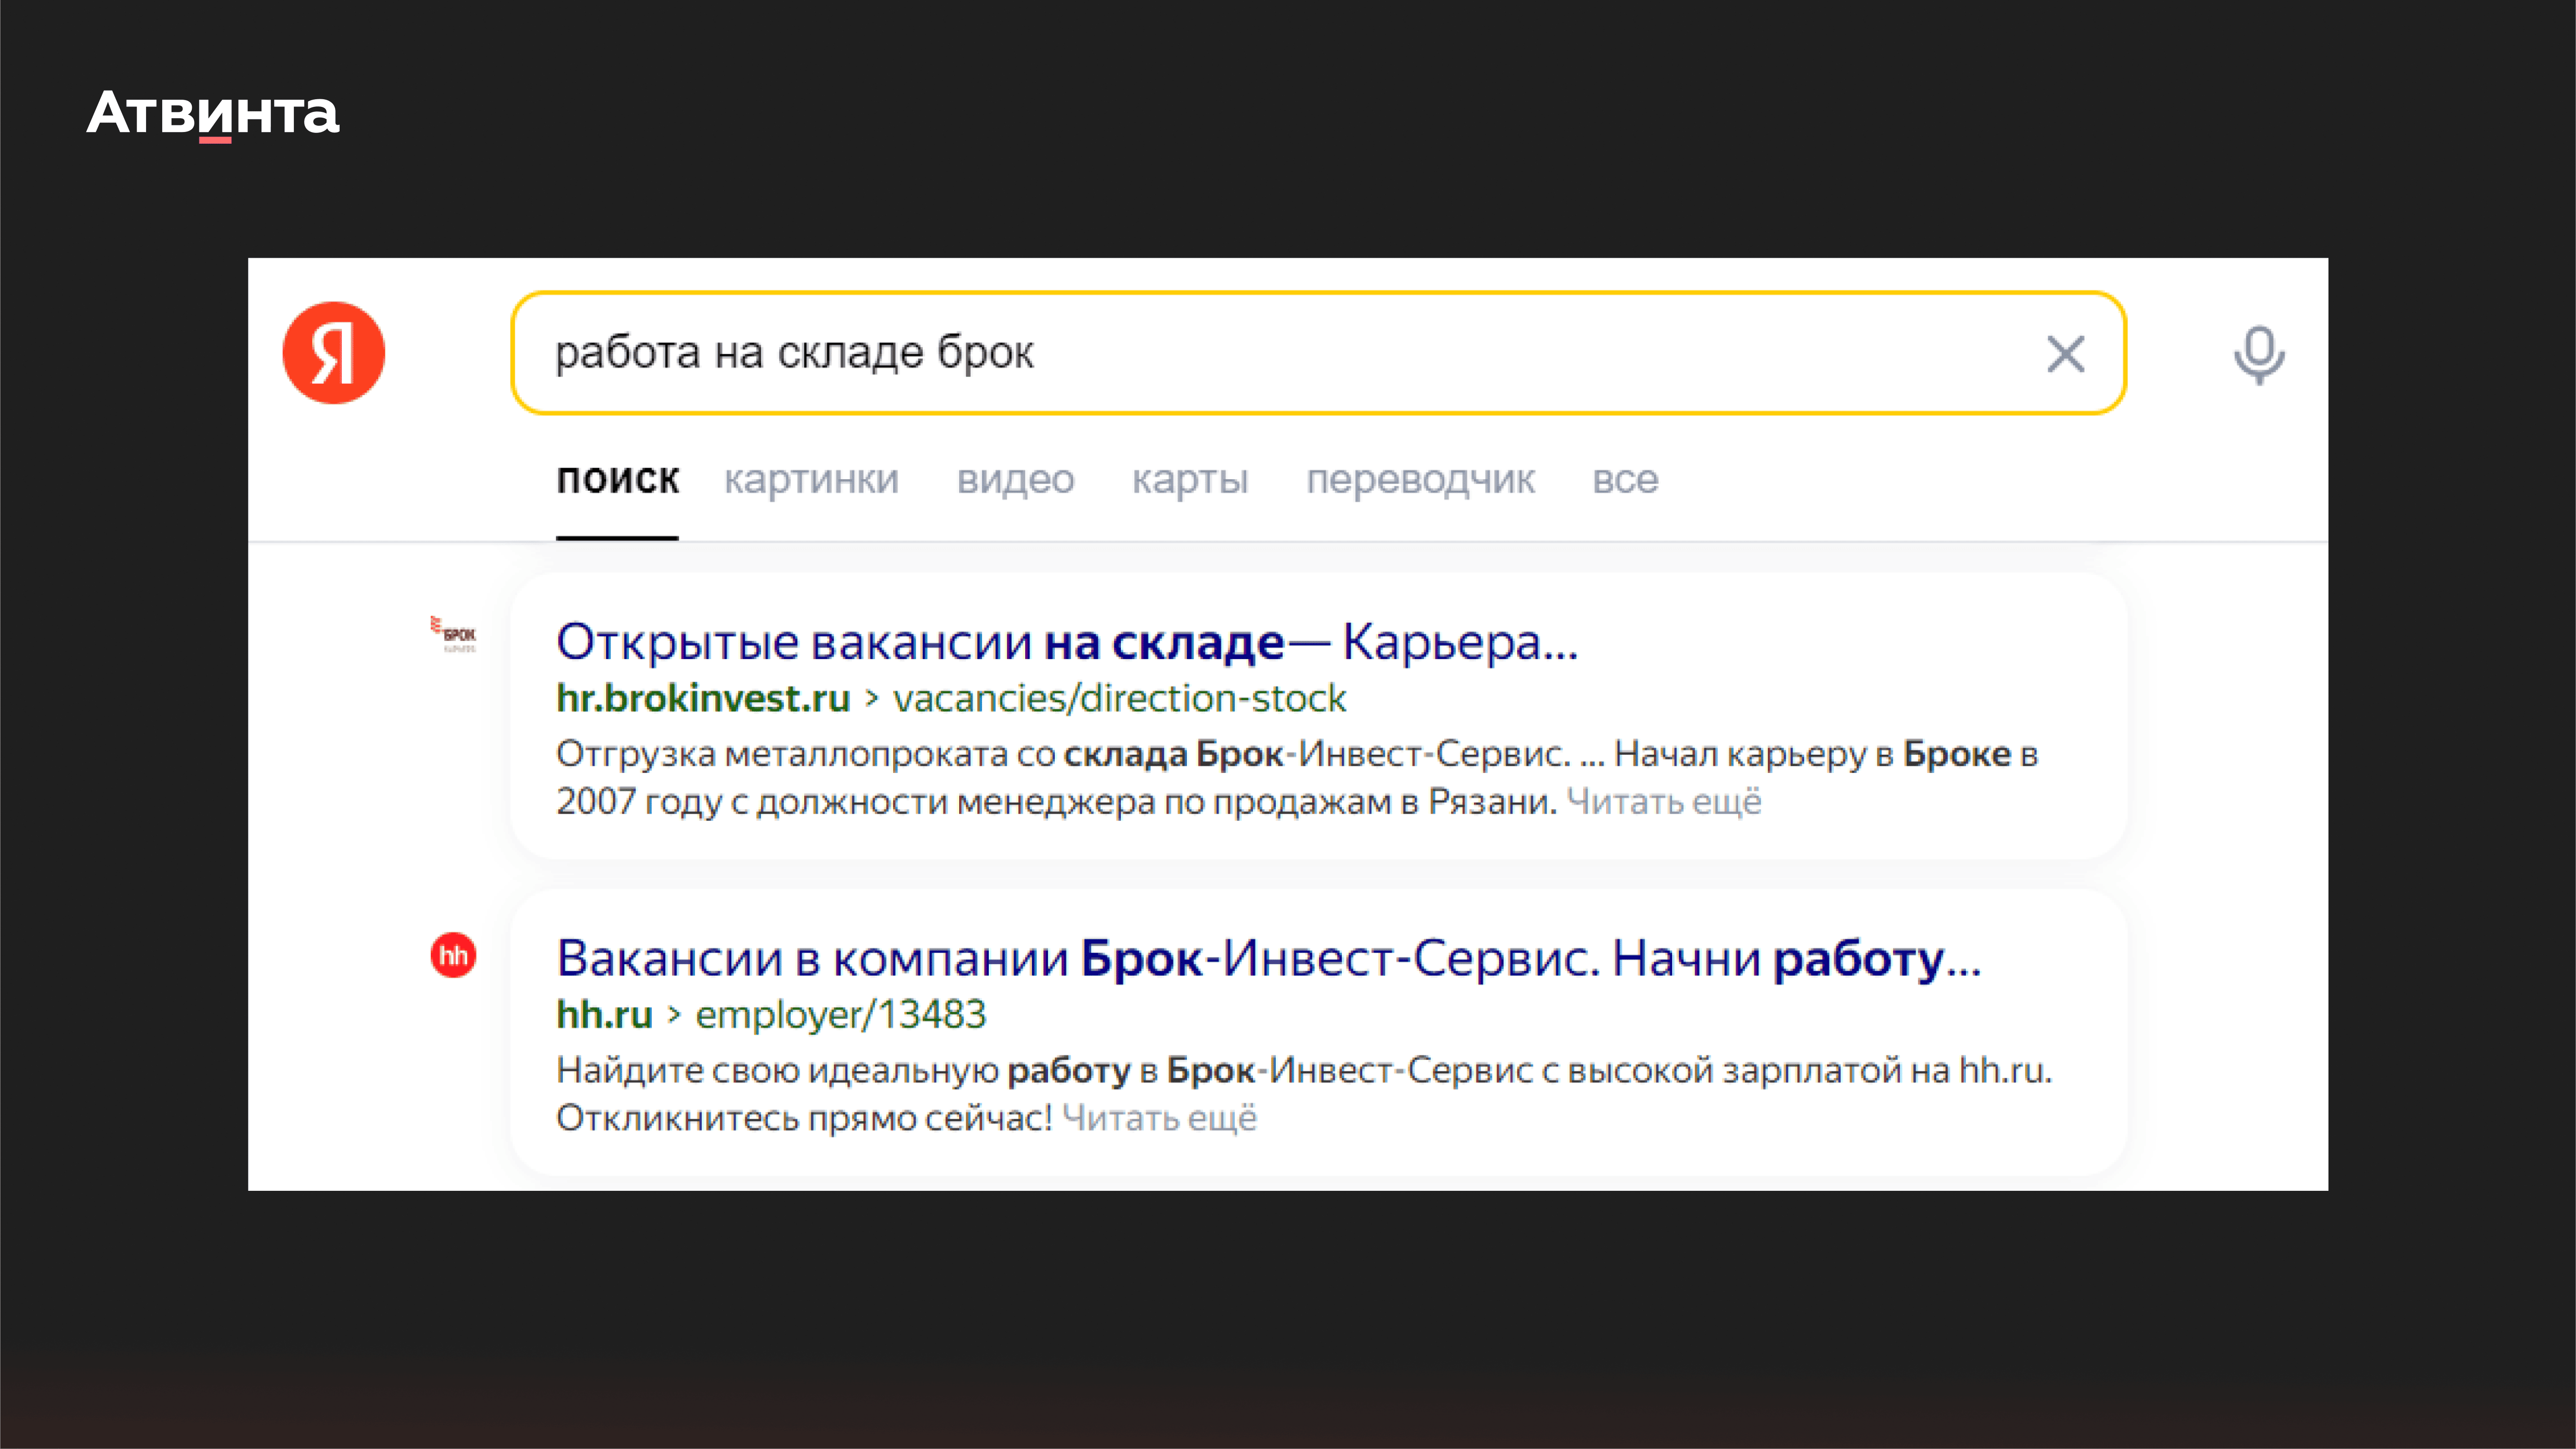This screenshot has height=1449, width=2576.
Task: Click the hh.ru domain link
Action: point(604,1014)
